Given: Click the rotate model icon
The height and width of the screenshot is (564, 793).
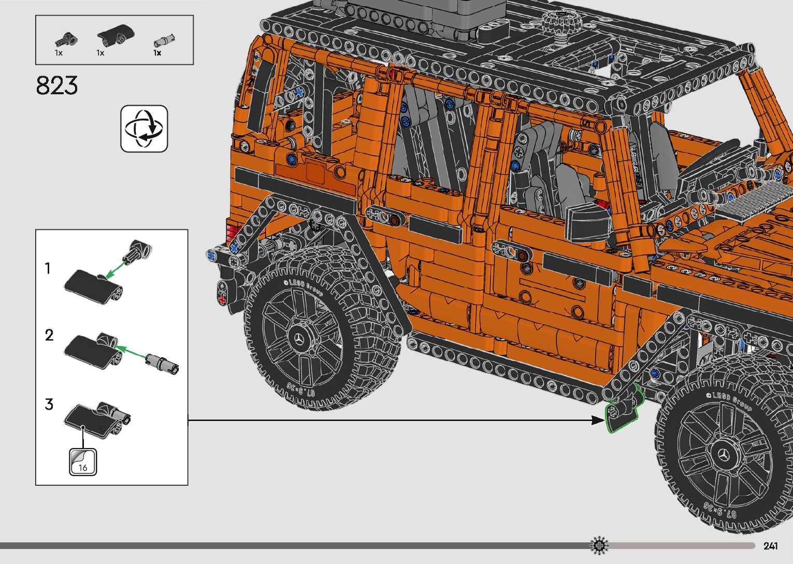Looking at the screenshot, I should tap(144, 128).
